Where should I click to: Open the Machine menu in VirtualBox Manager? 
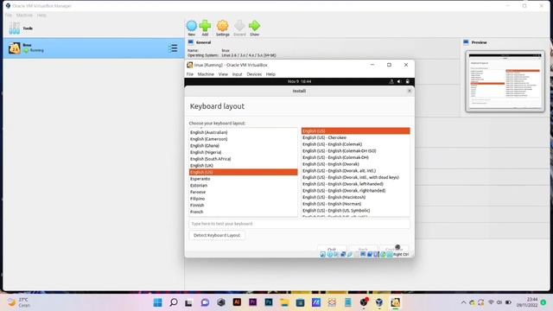click(x=24, y=16)
